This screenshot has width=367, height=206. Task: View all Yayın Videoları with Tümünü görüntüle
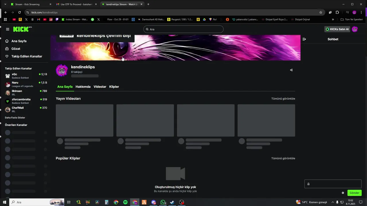[x=283, y=99]
